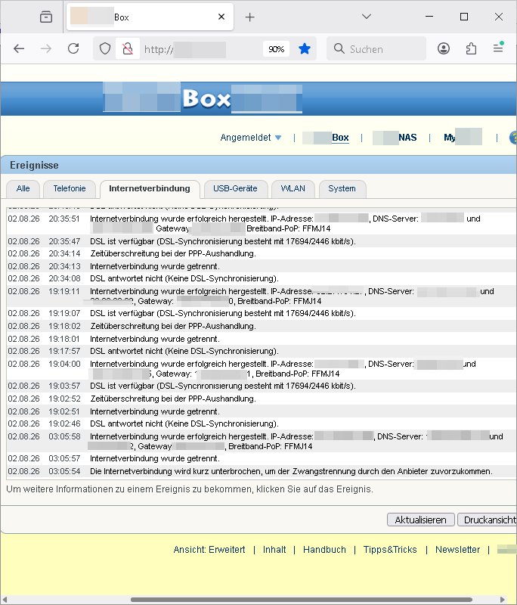Click the 03:05:54 Zwangstrennung event
The height and width of the screenshot is (605, 517).
pyautogui.click(x=261, y=471)
